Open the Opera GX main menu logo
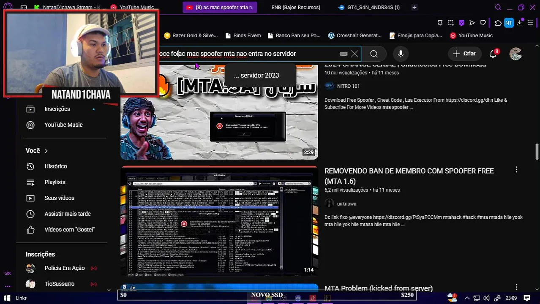This screenshot has height=304, width=540. (x=8, y=6)
